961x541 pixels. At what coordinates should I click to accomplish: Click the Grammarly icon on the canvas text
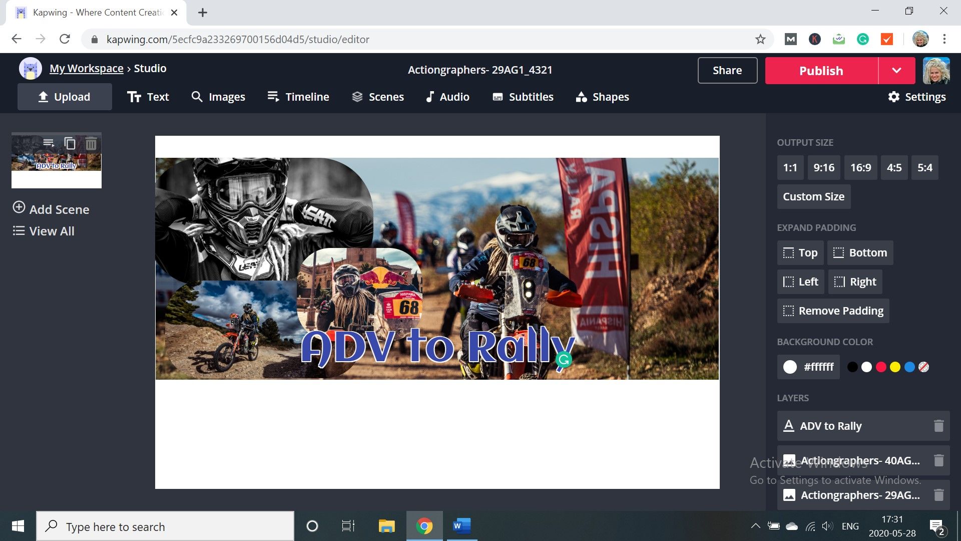click(564, 359)
